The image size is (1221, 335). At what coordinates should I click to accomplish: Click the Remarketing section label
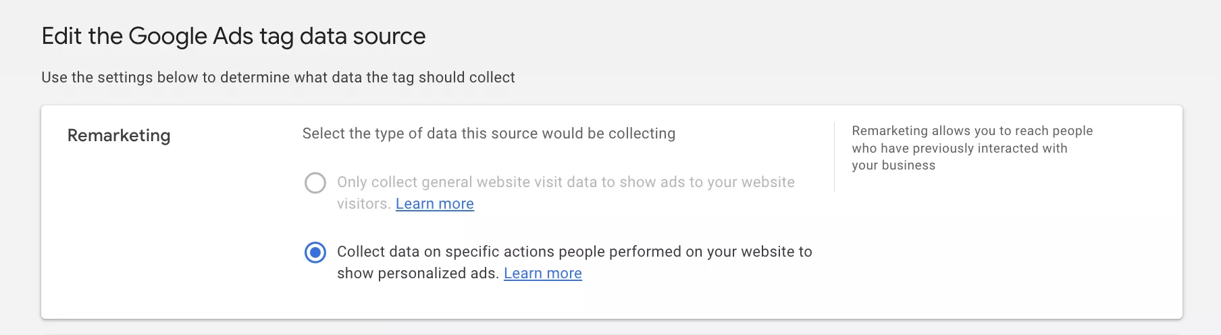(119, 136)
